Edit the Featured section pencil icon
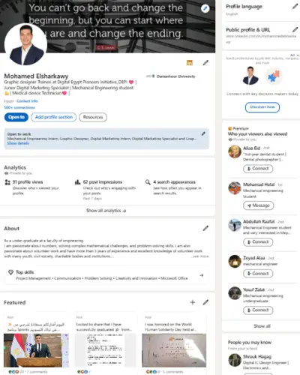Image resolution: width=300 pixels, height=375 pixels. point(205,302)
